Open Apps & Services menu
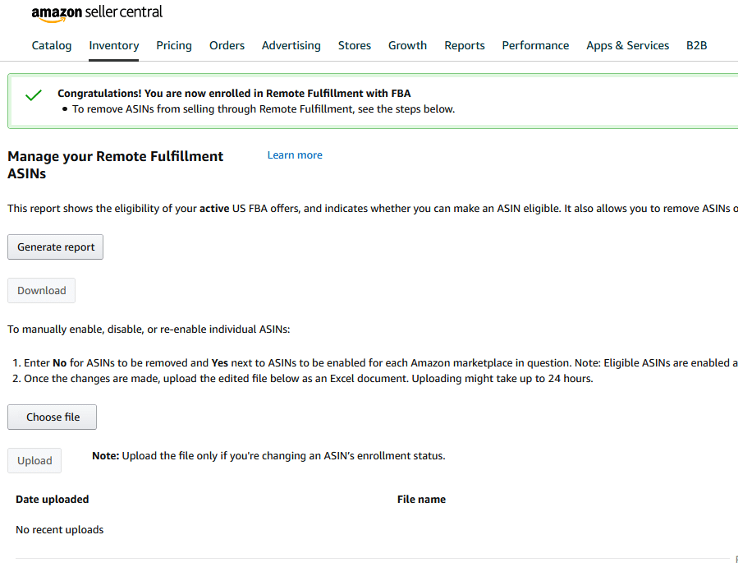The width and height of the screenshot is (752, 567). 627,46
